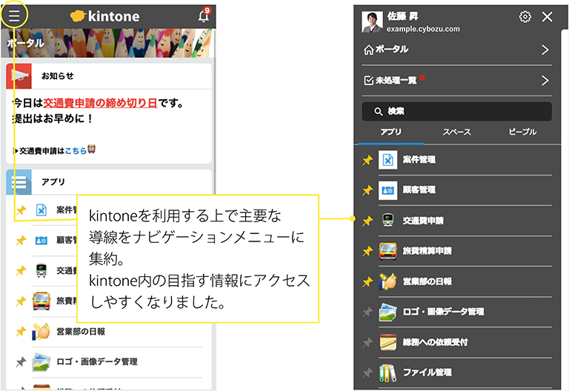Open 営業部の日報 icon in menu

tap(387, 281)
